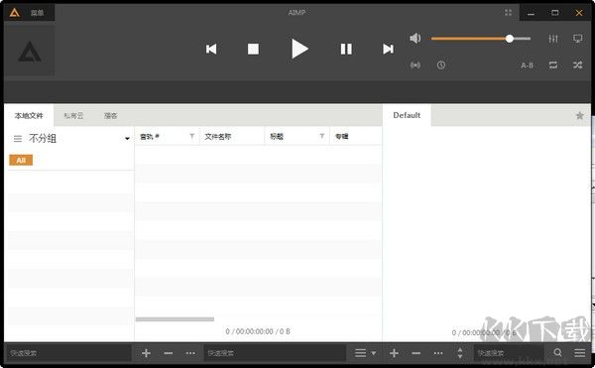Toggle internet radio capture
Screen dimensions: 595x368
coord(416,65)
